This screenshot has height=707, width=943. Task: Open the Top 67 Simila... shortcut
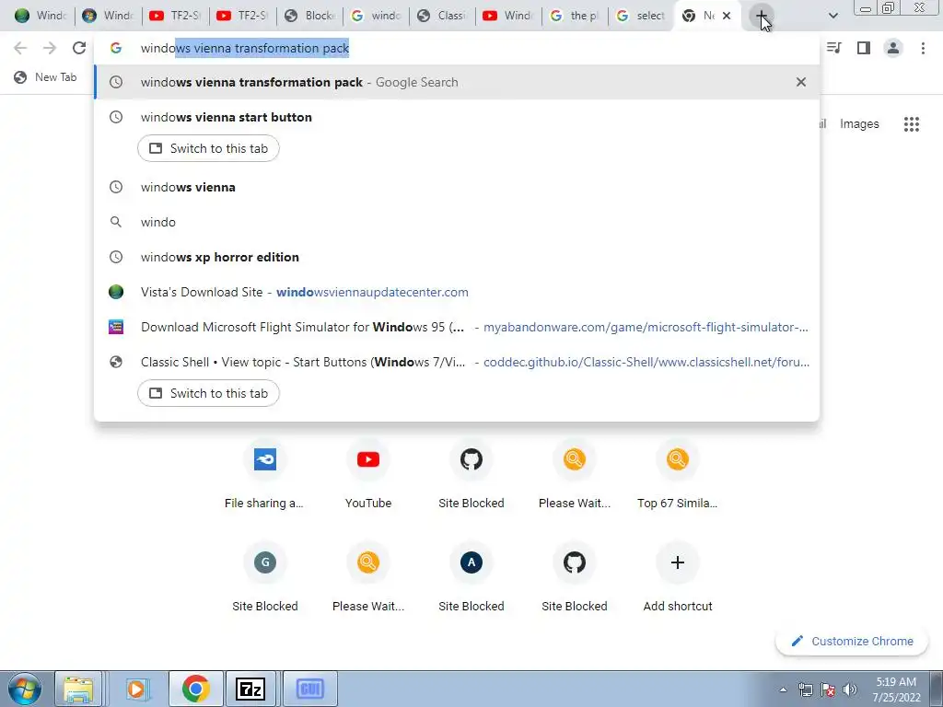coord(677,476)
